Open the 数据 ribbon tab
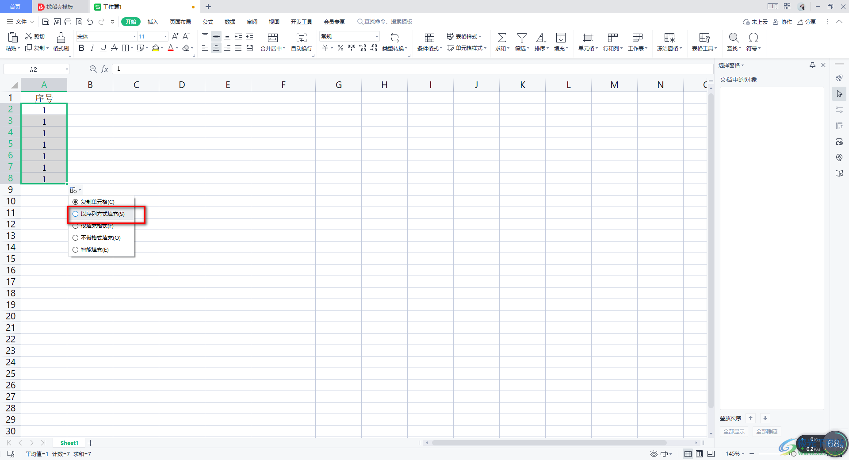 click(x=230, y=22)
